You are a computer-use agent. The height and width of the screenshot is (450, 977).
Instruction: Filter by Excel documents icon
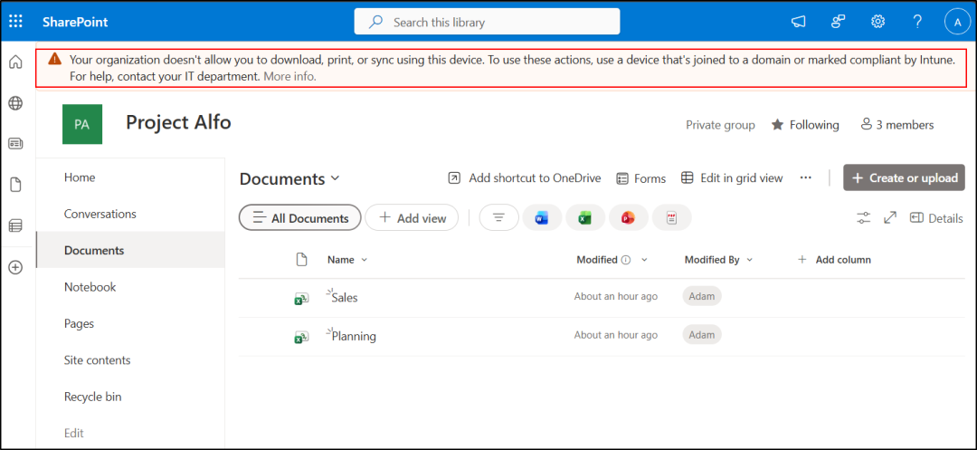click(x=585, y=217)
